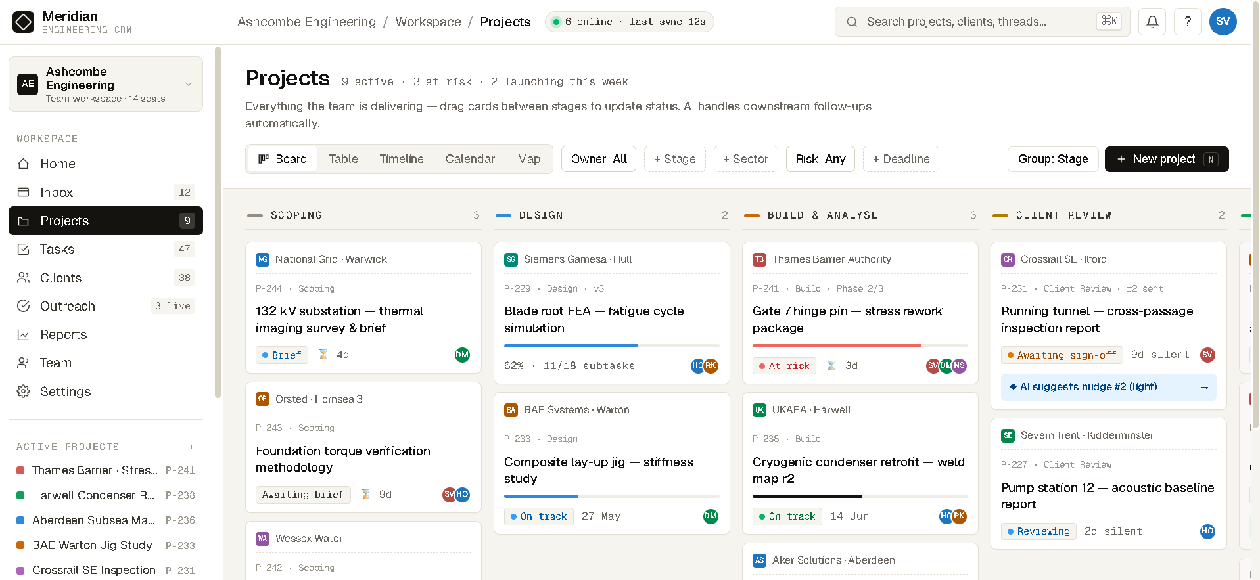The height and width of the screenshot is (580, 1260).
Task: Open Projects in the sidebar
Action: tap(106, 221)
